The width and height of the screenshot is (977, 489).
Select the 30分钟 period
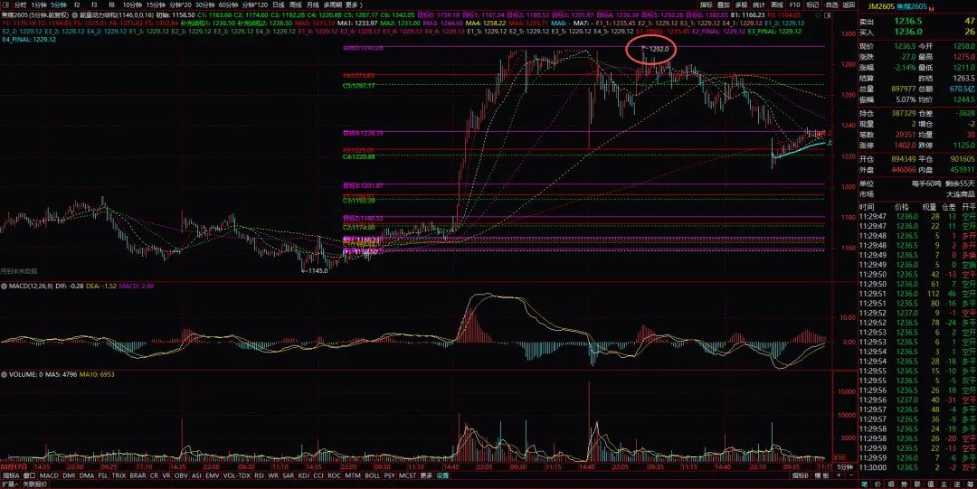pyautogui.click(x=205, y=5)
